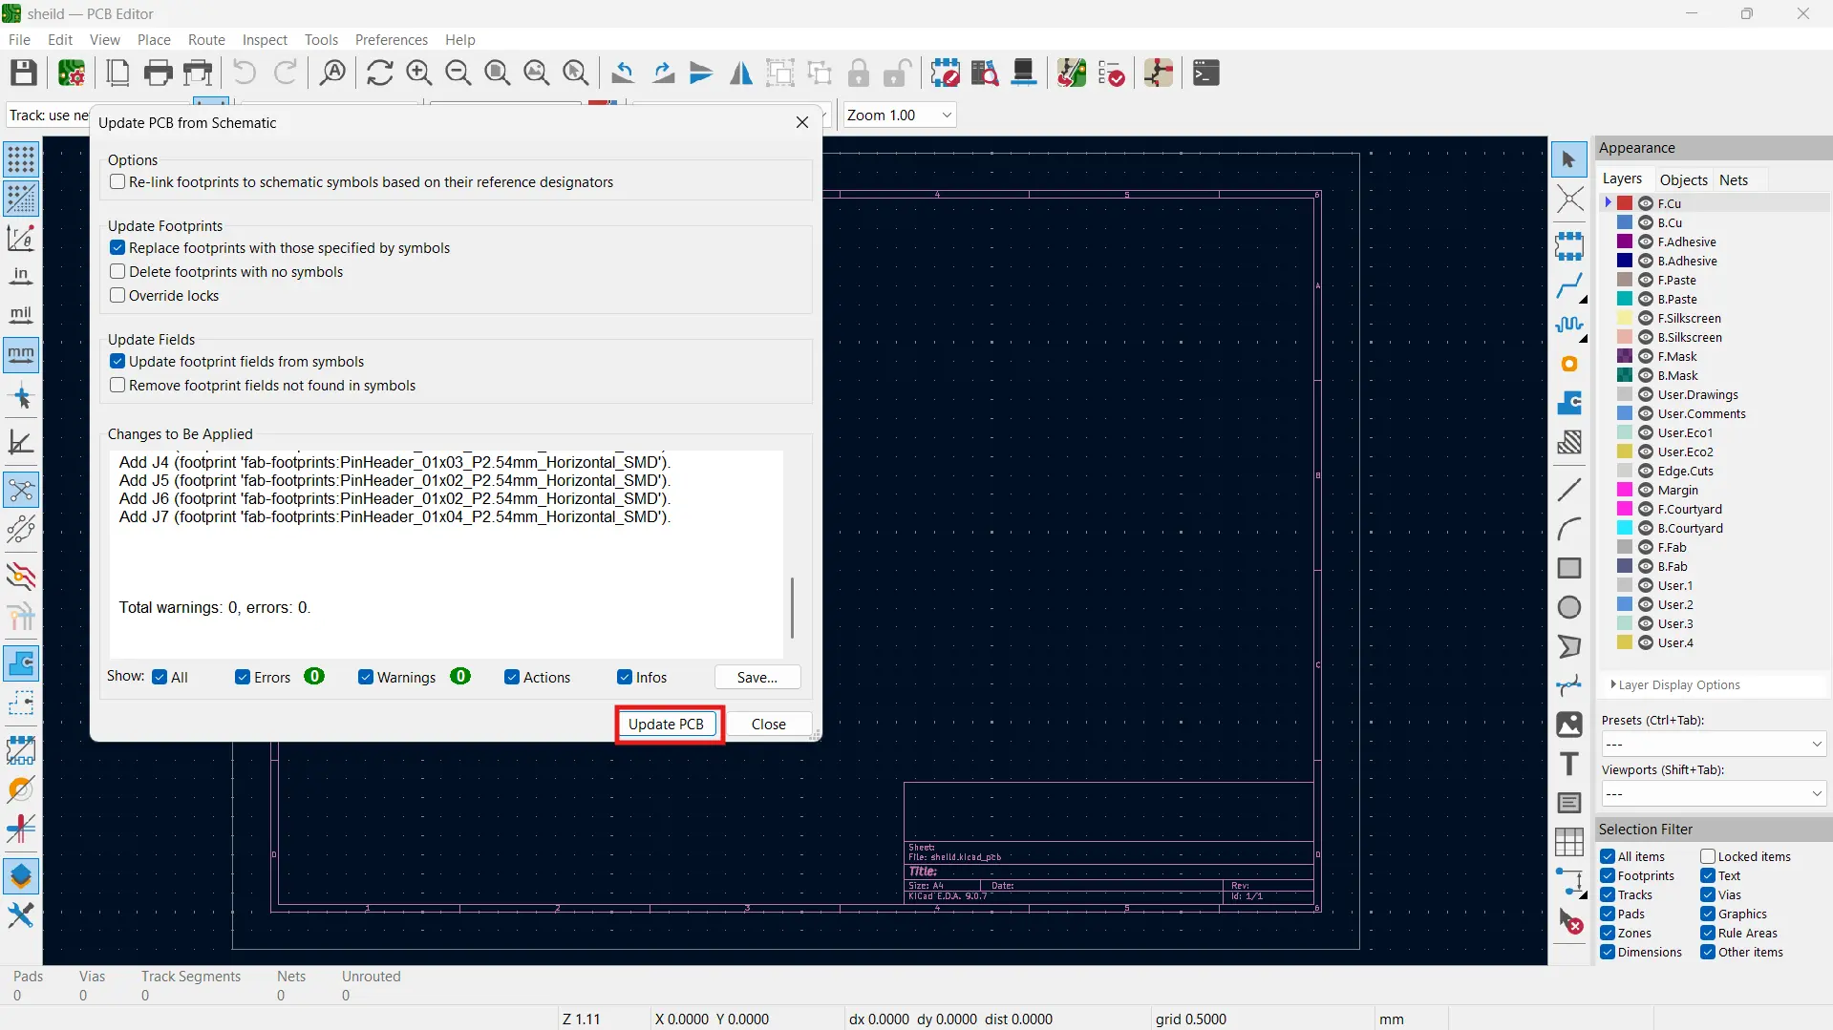Select the Add Via tool
Viewport: 1833px width, 1030px height.
[x=1570, y=364]
